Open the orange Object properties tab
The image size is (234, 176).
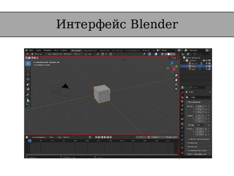click(182, 124)
